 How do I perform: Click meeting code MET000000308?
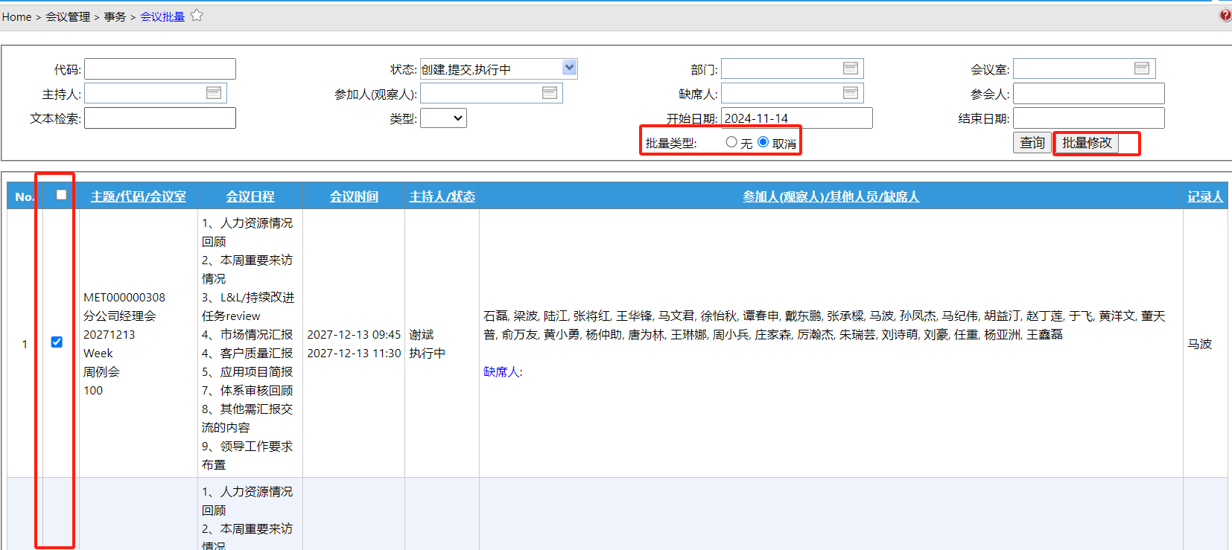point(124,297)
